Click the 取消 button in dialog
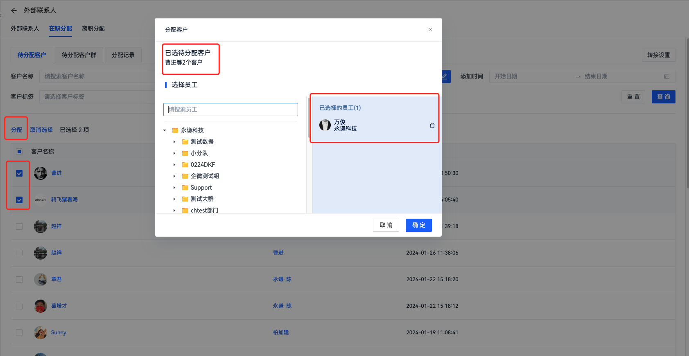 (x=386, y=225)
